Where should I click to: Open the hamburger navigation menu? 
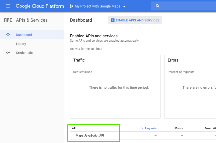click(x=8, y=6)
